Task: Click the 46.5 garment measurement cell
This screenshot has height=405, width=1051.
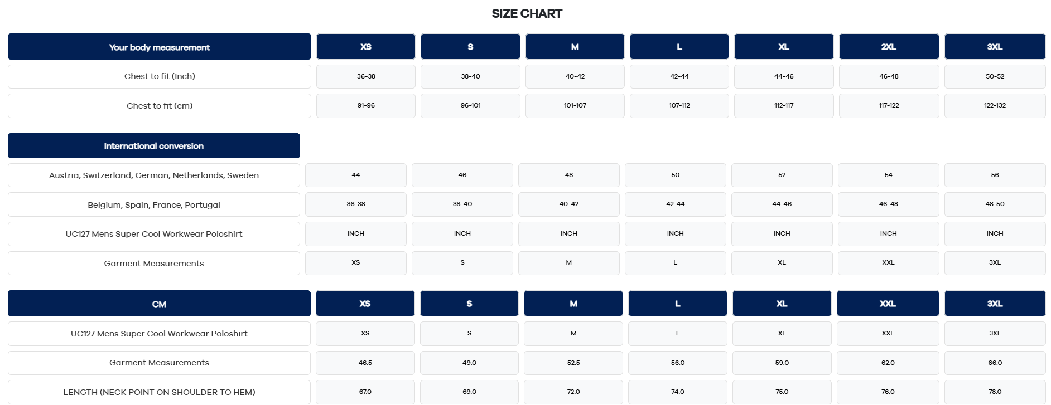Action: point(365,363)
